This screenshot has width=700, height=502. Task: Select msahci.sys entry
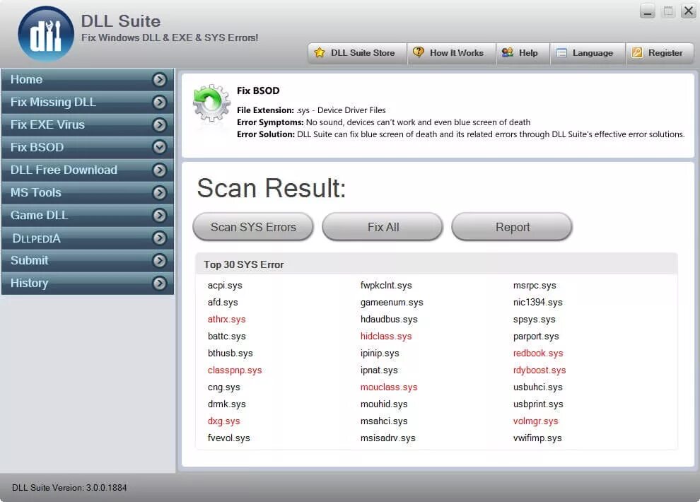[x=384, y=421]
